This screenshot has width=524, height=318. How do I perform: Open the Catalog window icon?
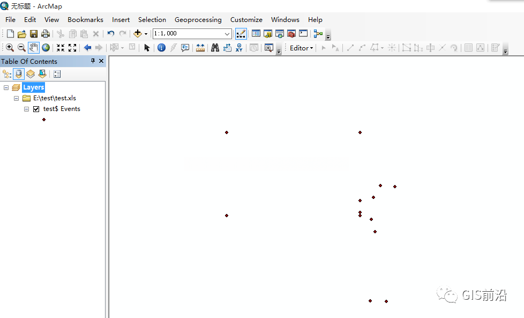click(x=268, y=33)
